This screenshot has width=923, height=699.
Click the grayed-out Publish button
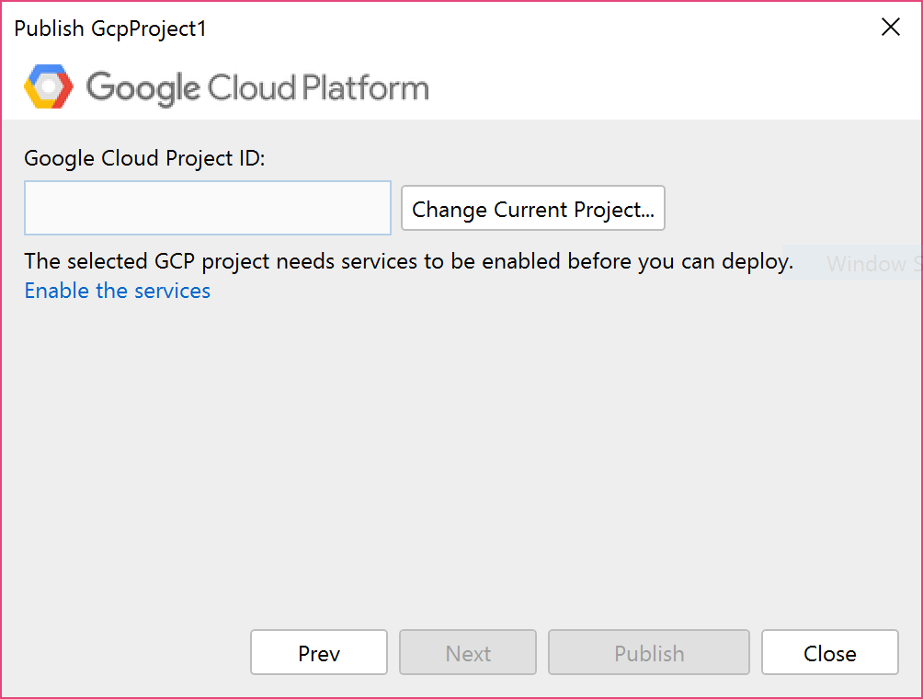click(648, 653)
